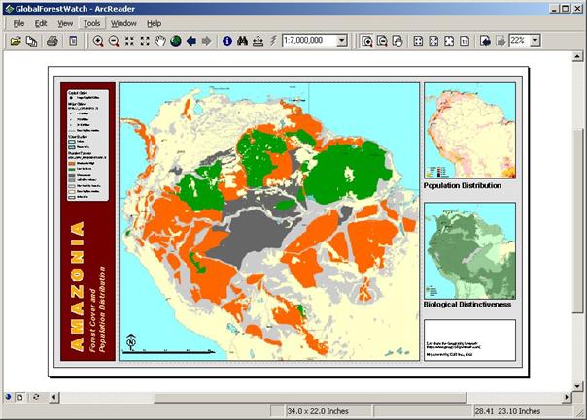Click the refresh view button at bottom-left
587x420 pixels.
(35, 396)
